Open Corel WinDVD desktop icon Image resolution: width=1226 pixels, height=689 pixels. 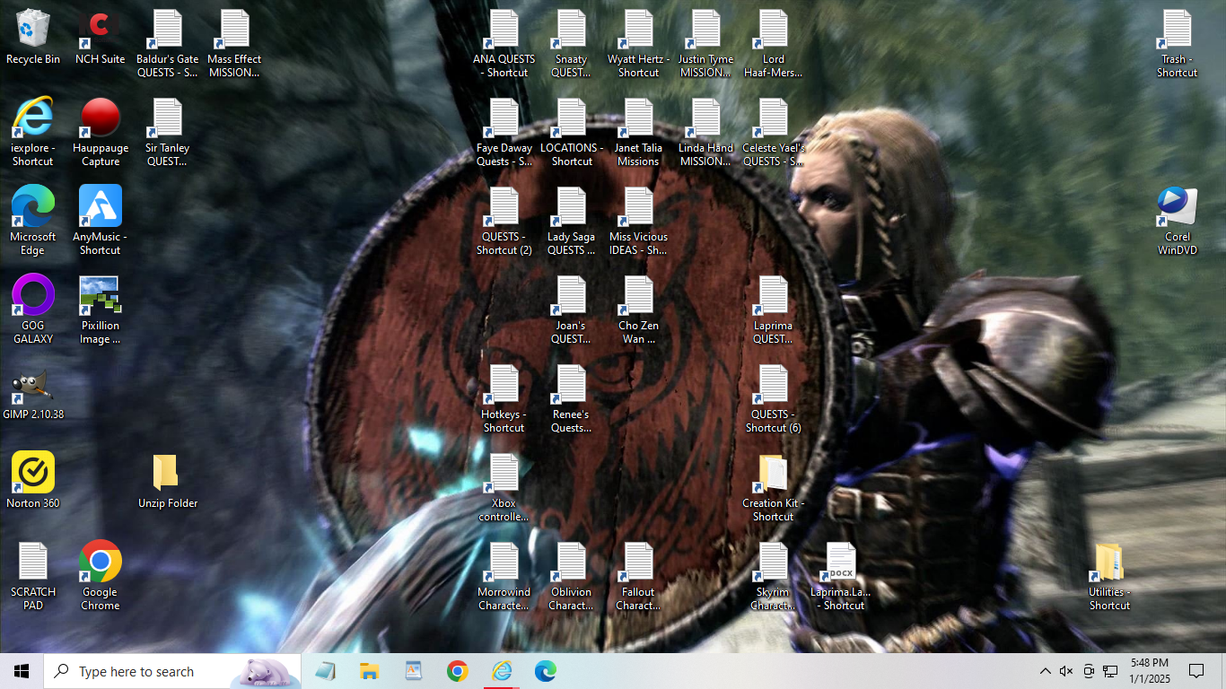pyautogui.click(x=1178, y=220)
